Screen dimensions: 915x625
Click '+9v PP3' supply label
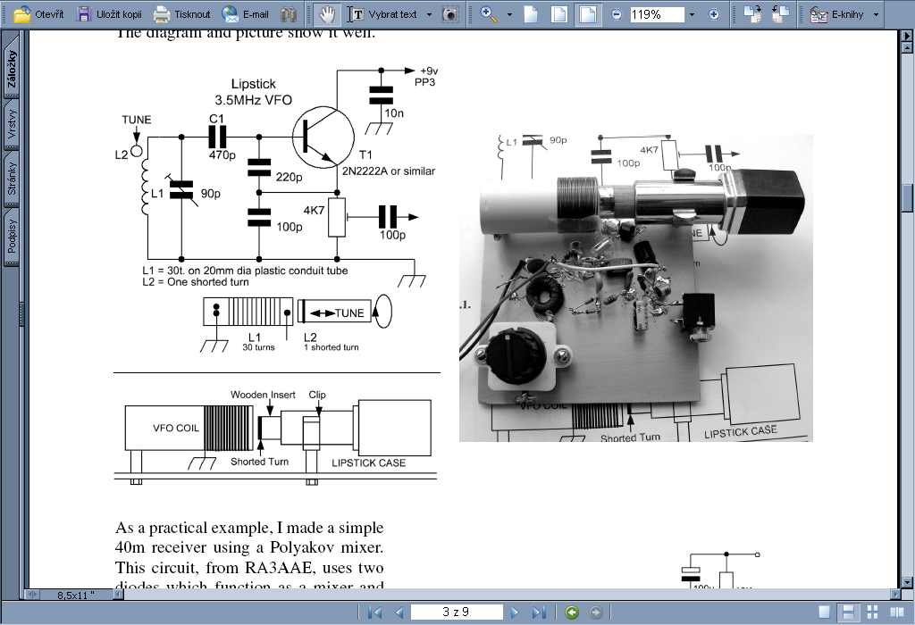428,77
